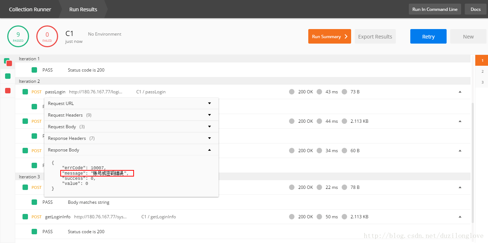Click the gray circle next to 43 ms

319,92
